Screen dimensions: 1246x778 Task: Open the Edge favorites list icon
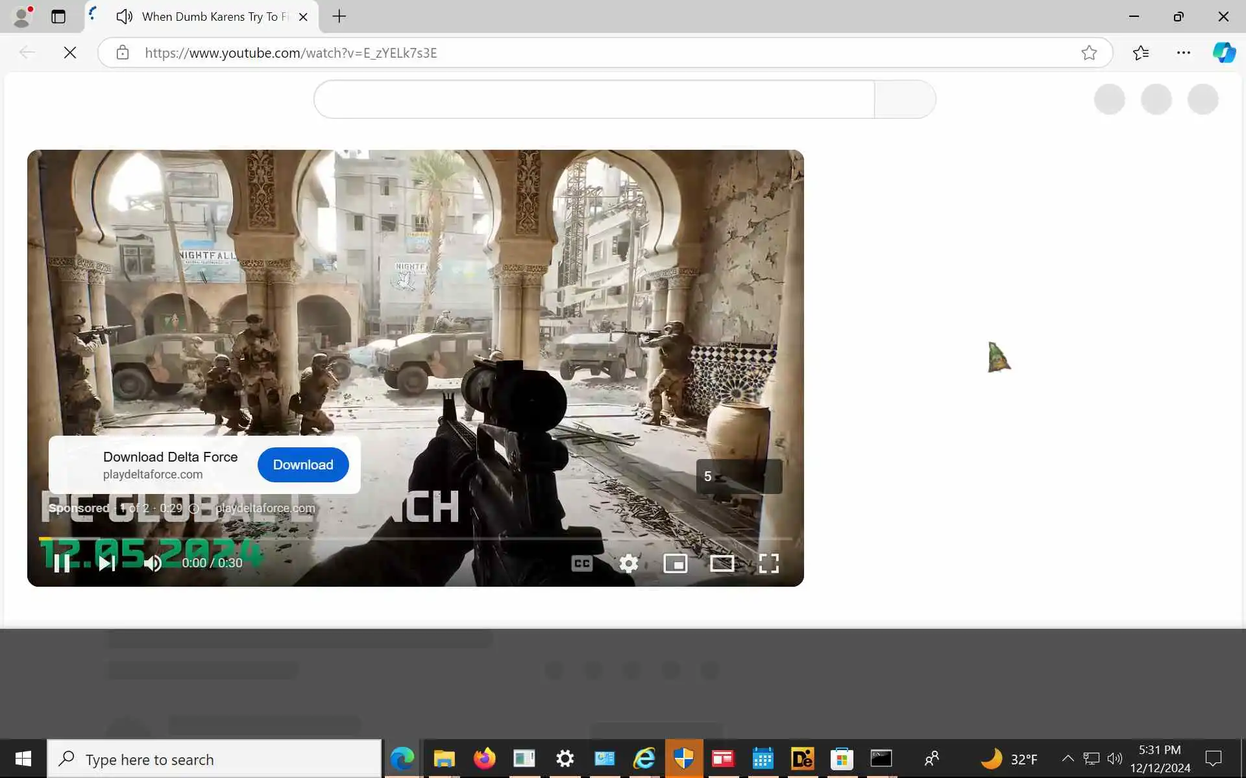click(x=1141, y=53)
